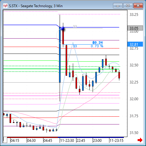Image resolution: width=146 pixels, height=146 pixels.
Task: Click the gray 33 label above the line
Action: point(75,26)
